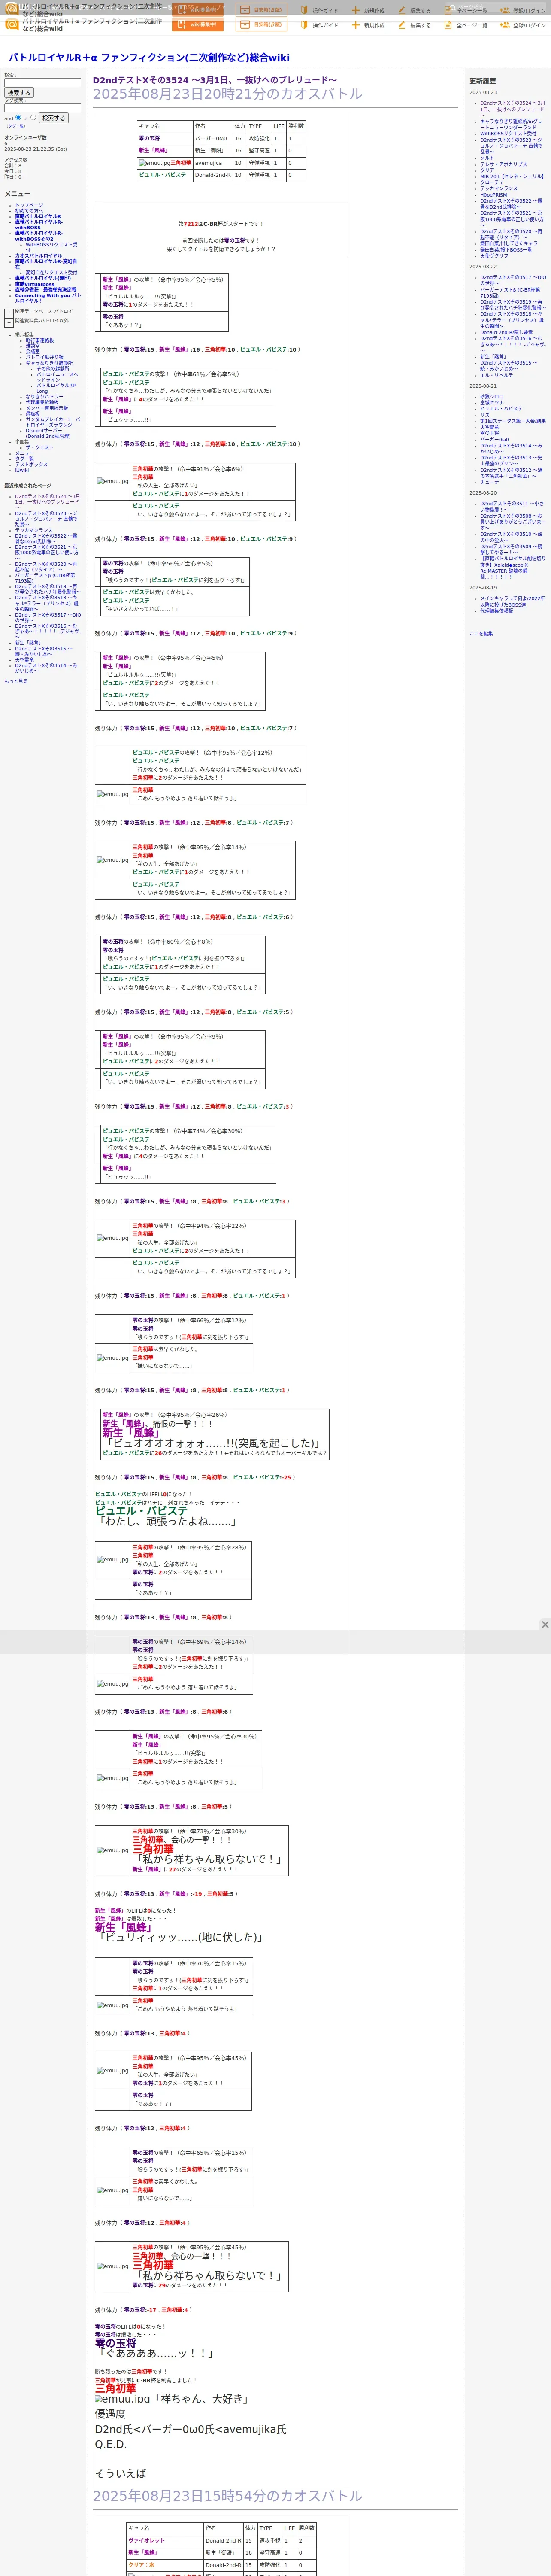Select the "and" search radio option
The height and width of the screenshot is (2576, 551).
tap(18, 117)
